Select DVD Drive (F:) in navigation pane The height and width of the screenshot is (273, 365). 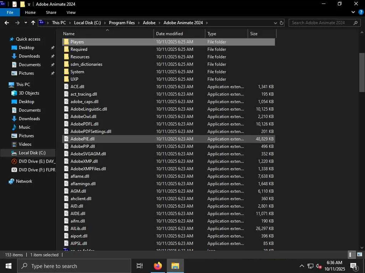click(37, 170)
